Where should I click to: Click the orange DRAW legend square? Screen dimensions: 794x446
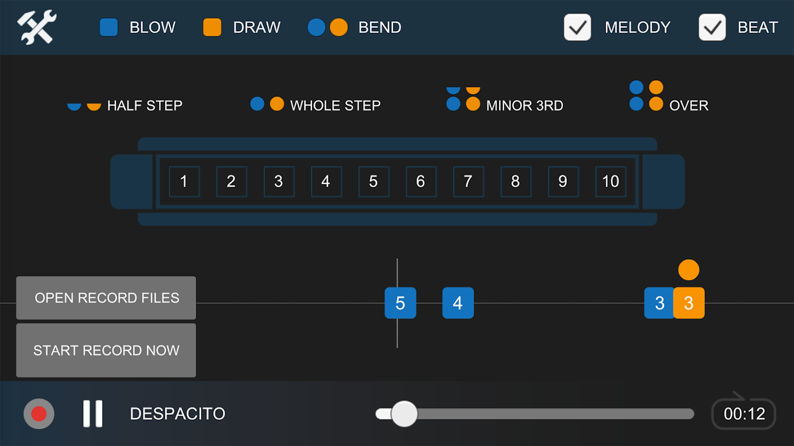click(x=212, y=27)
